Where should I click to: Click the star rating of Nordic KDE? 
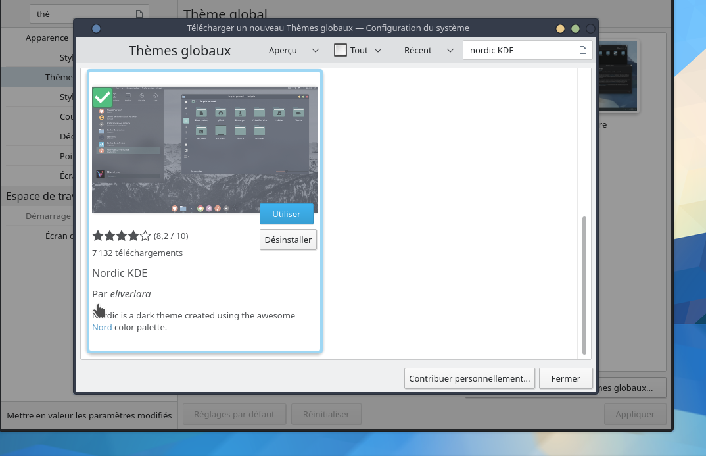pos(122,236)
